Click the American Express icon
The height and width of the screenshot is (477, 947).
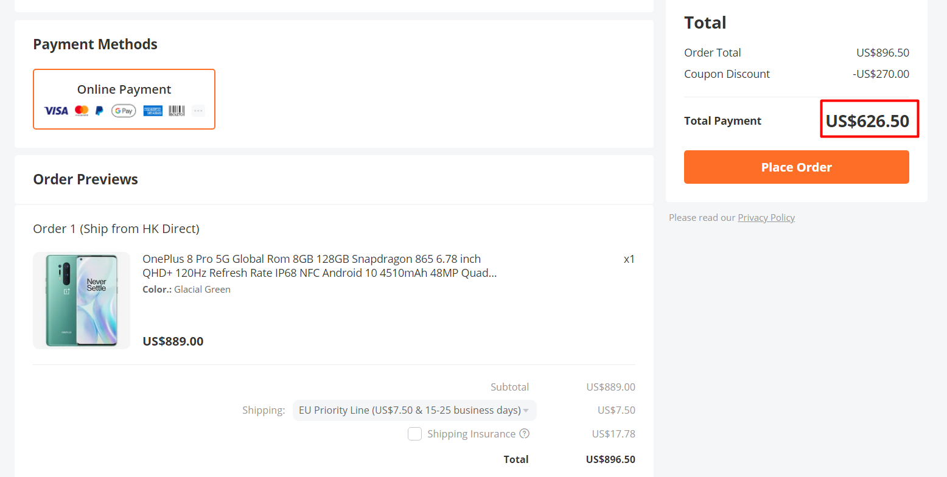click(x=153, y=111)
